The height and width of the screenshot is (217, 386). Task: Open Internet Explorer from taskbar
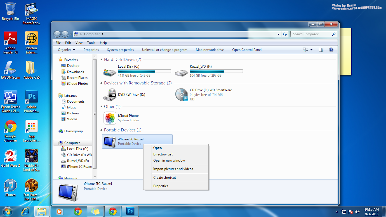25,212
